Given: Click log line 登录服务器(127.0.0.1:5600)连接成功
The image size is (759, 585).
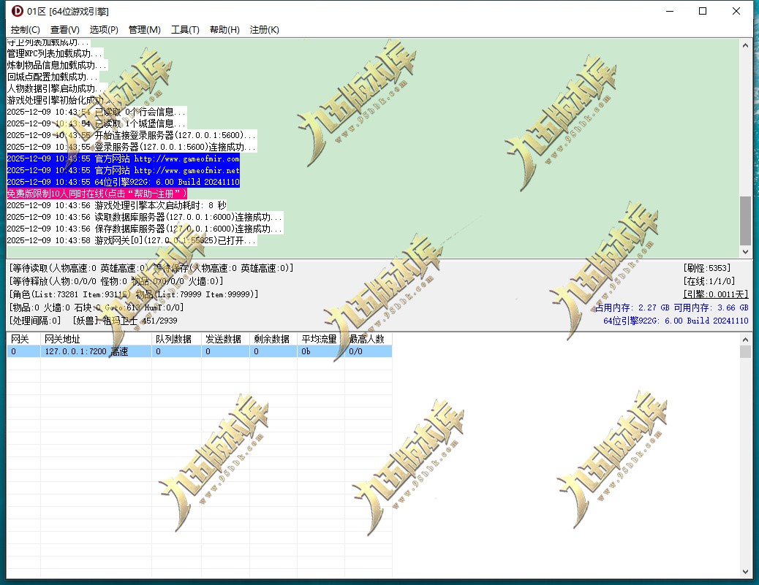Looking at the screenshot, I should [131, 147].
